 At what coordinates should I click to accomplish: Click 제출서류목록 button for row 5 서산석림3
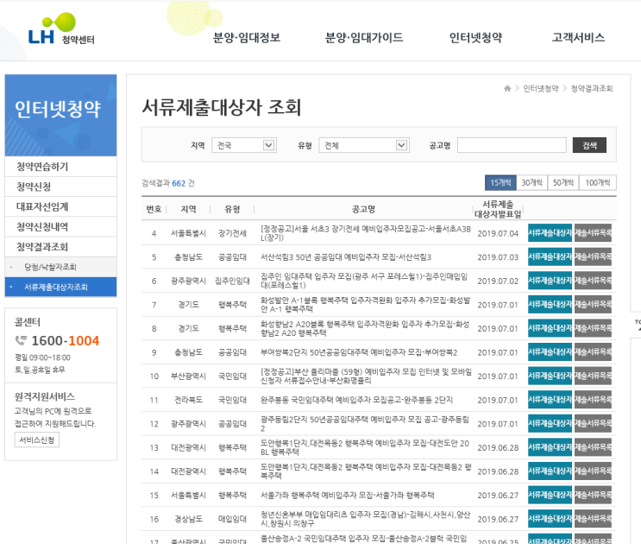tap(593, 256)
